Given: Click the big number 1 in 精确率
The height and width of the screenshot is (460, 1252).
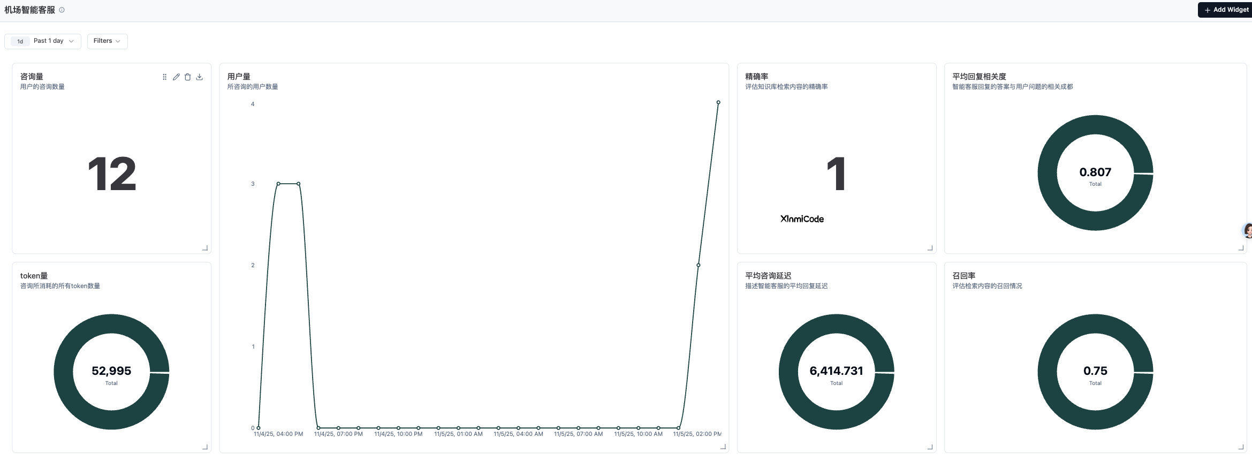Looking at the screenshot, I should click(837, 174).
